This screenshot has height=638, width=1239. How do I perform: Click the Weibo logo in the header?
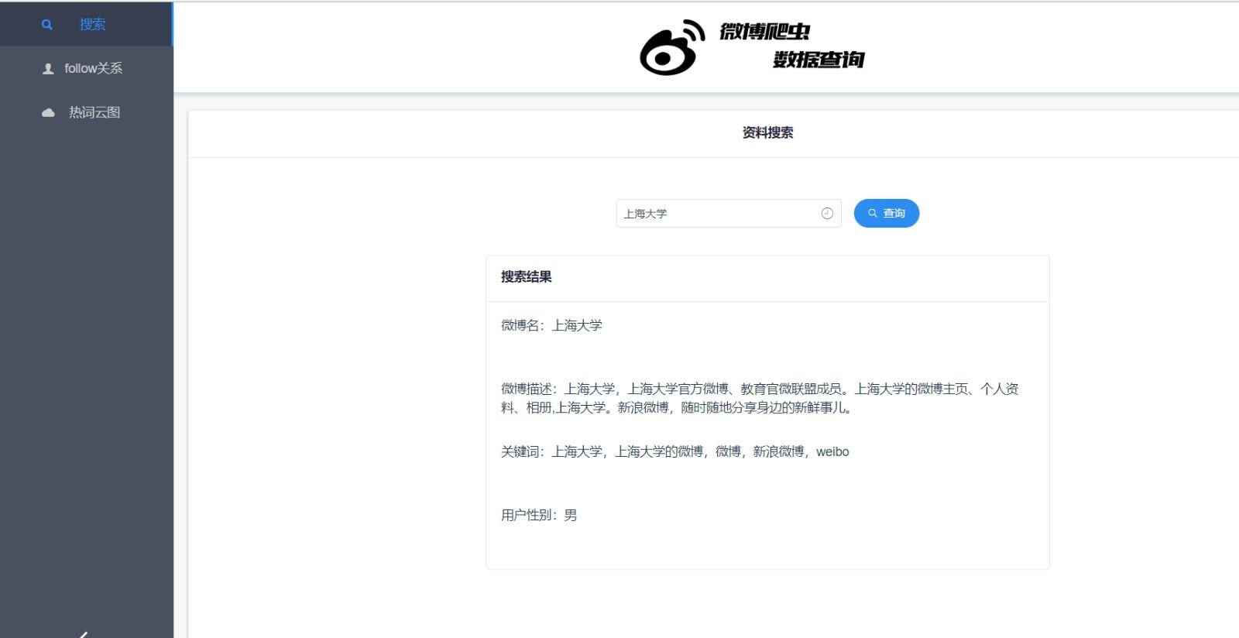click(x=672, y=47)
